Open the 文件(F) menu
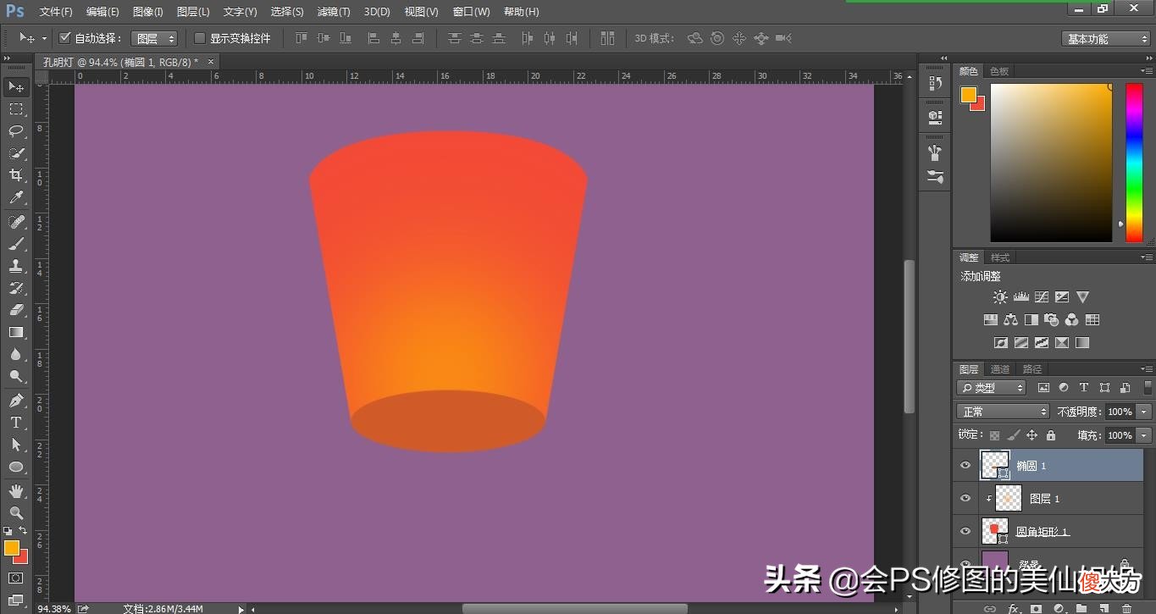 tap(56, 12)
